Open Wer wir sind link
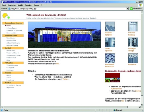The height and width of the screenshot is (112, 144). tap(11, 50)
